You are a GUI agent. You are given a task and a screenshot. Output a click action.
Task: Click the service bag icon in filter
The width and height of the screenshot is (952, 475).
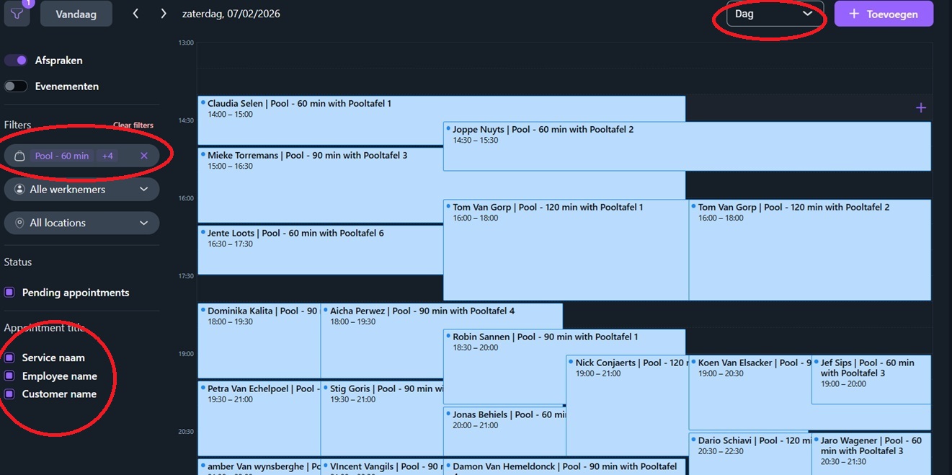tap(20, 156)
